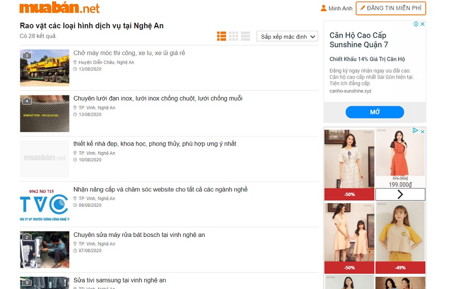Click photo count badge 2 on dishwasher thumbnail
This screenshot has height=289, width=460.
(x=27, y=237)
